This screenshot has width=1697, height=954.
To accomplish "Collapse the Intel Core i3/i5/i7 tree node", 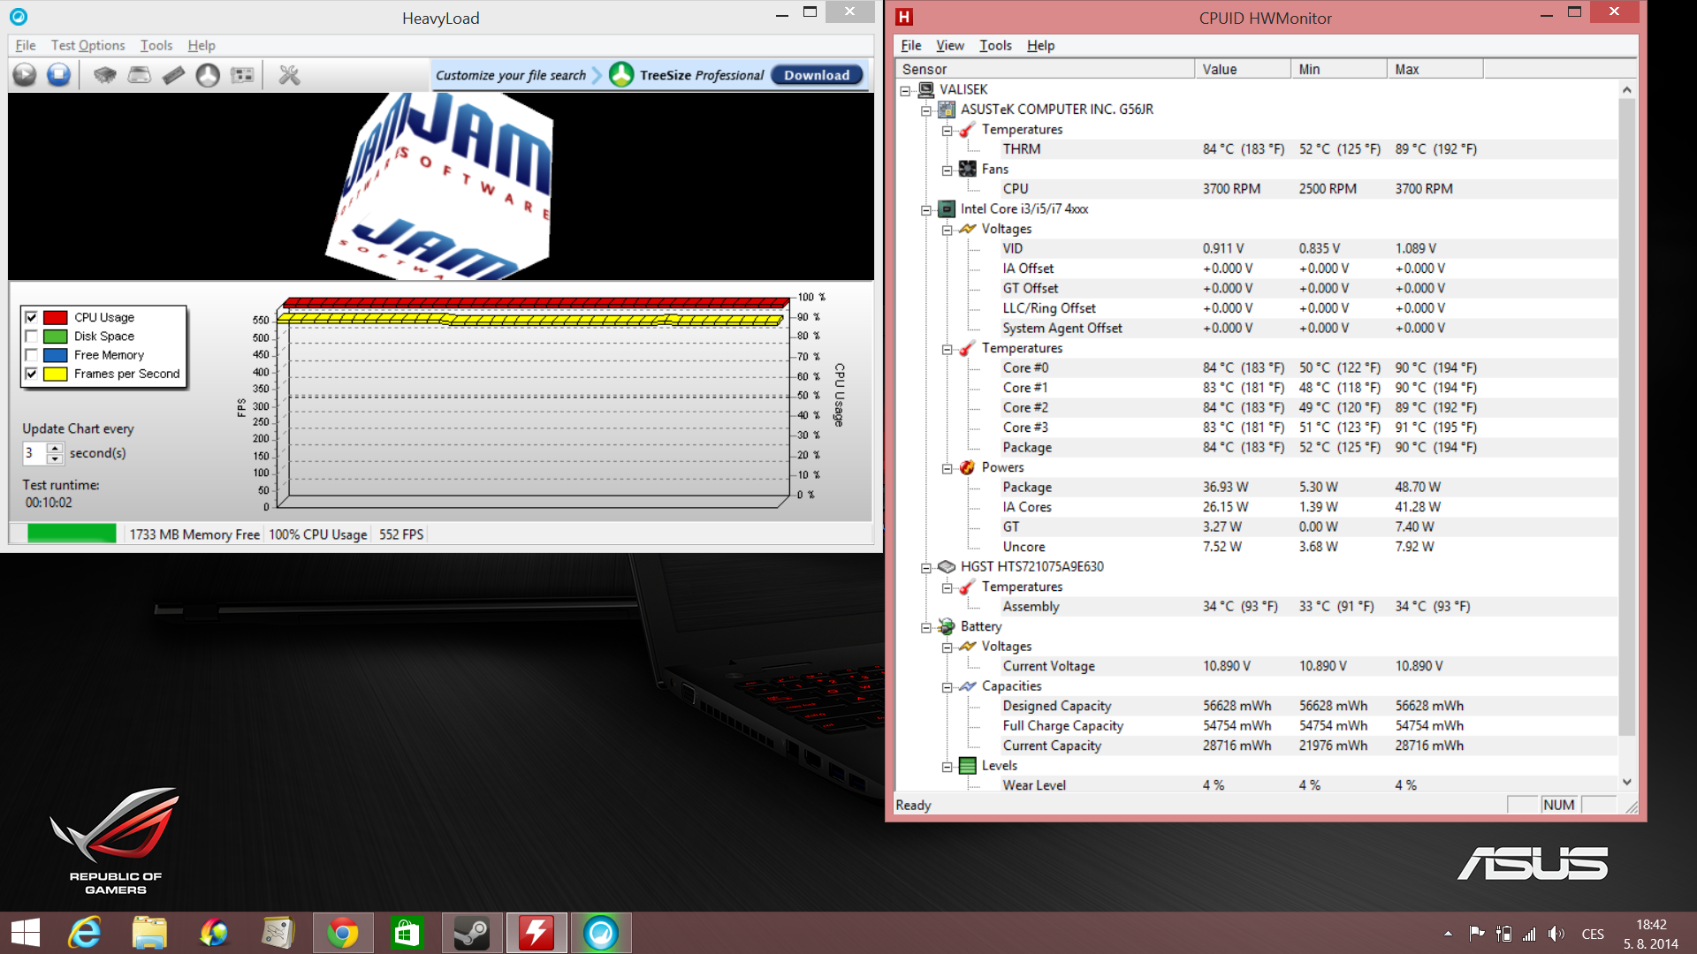I will [926, 209].
